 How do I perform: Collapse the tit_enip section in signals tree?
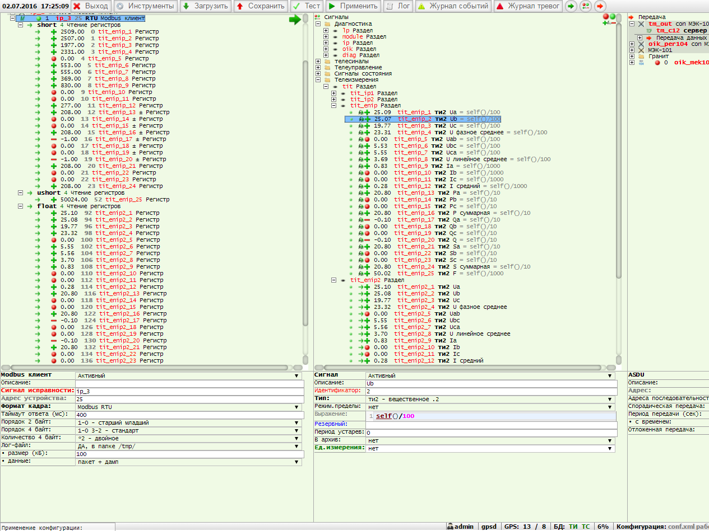pyautogui.click(x=334, y=105)
